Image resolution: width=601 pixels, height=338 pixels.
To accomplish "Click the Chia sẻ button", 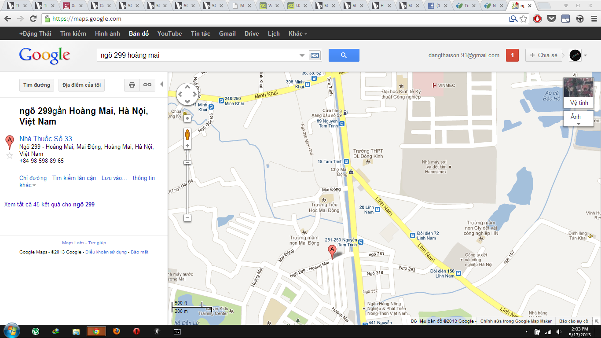I will point(544,55).
